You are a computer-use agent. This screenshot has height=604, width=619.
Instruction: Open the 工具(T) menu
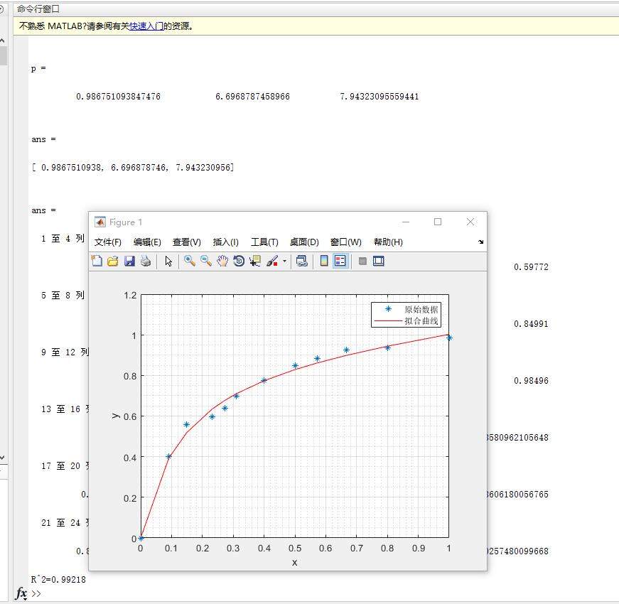point(264,242)
